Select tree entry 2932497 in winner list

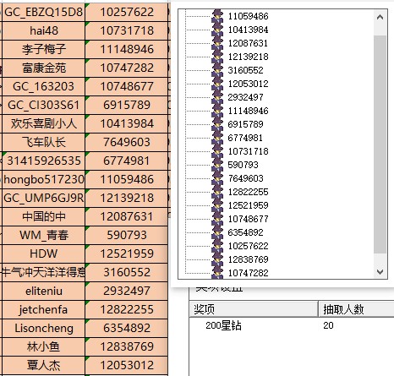click(245, 97)
